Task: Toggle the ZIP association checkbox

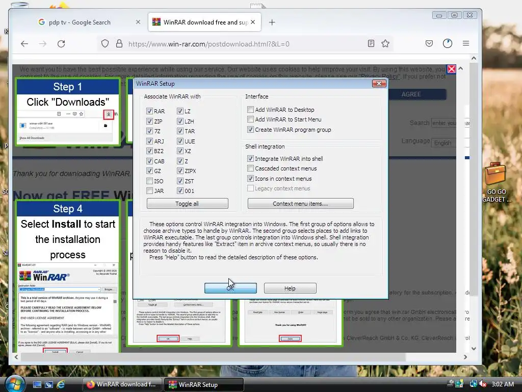Action: [x=149, y=121]
